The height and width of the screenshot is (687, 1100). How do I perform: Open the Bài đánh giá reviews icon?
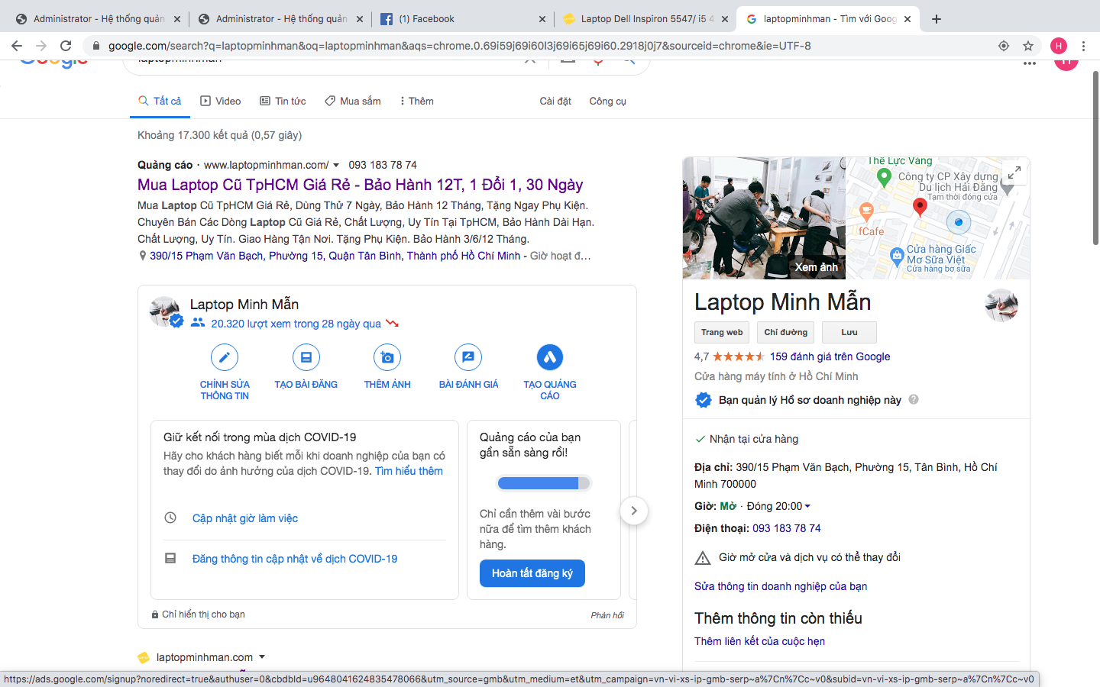coord(468,357)
